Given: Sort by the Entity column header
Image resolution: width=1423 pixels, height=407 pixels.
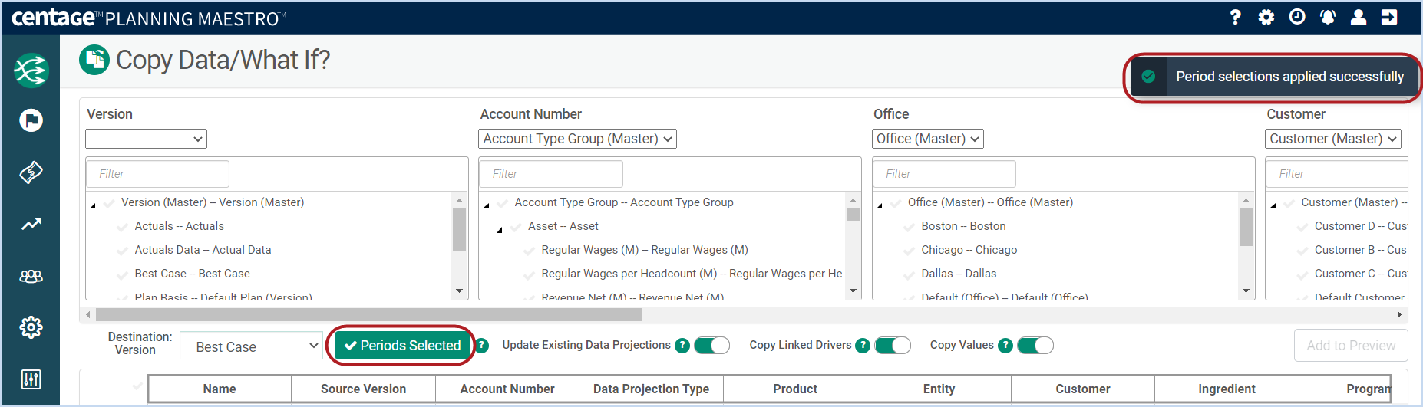Looking at the screenshot, I should click(939, 389).
